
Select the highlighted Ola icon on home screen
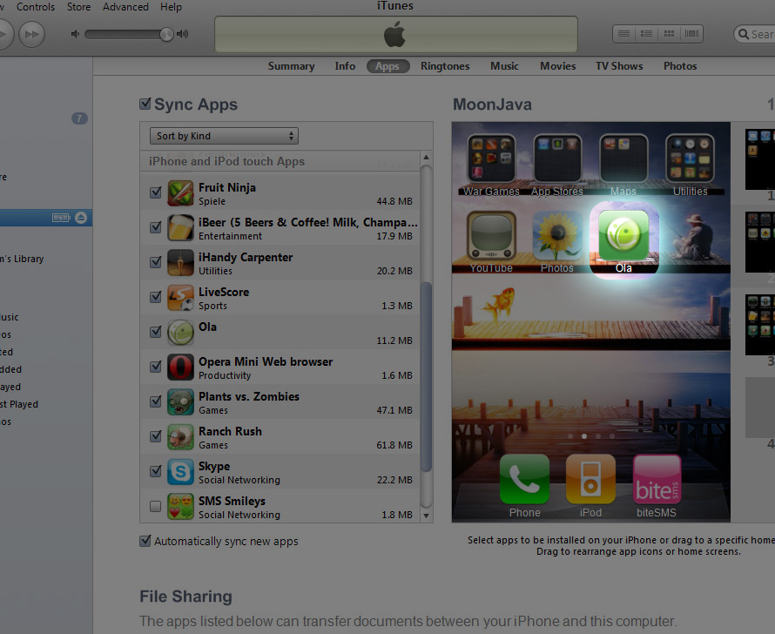coord(623,235)
